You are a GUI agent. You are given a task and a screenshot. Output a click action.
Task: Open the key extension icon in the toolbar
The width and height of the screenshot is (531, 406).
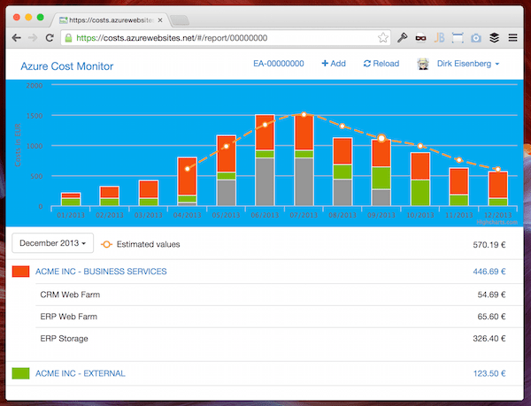[402, 37]
